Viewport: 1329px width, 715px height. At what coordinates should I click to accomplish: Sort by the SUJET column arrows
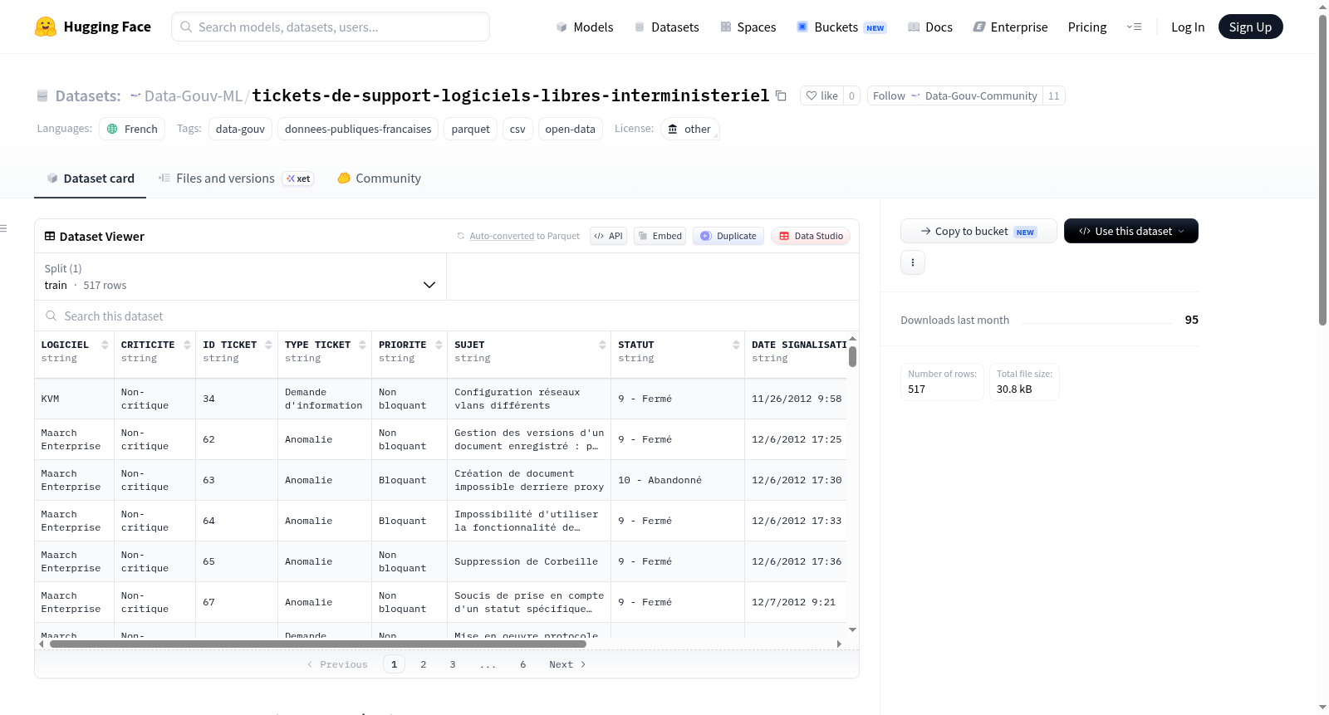pyautogui.click(x=602, y=345)
